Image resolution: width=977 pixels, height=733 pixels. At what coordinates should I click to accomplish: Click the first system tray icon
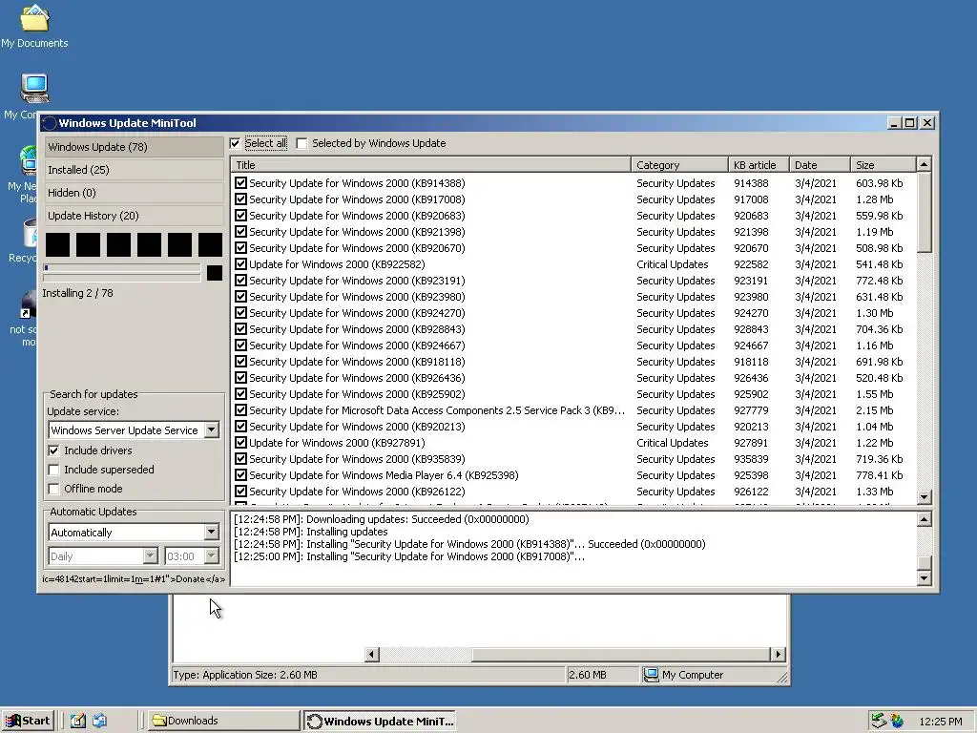tap(879, 721)
